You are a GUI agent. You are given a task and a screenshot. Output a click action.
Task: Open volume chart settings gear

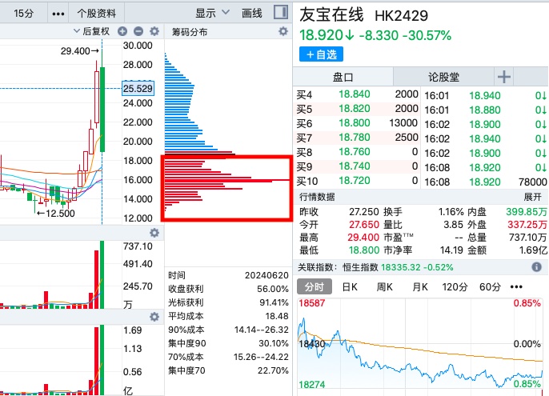154,233
